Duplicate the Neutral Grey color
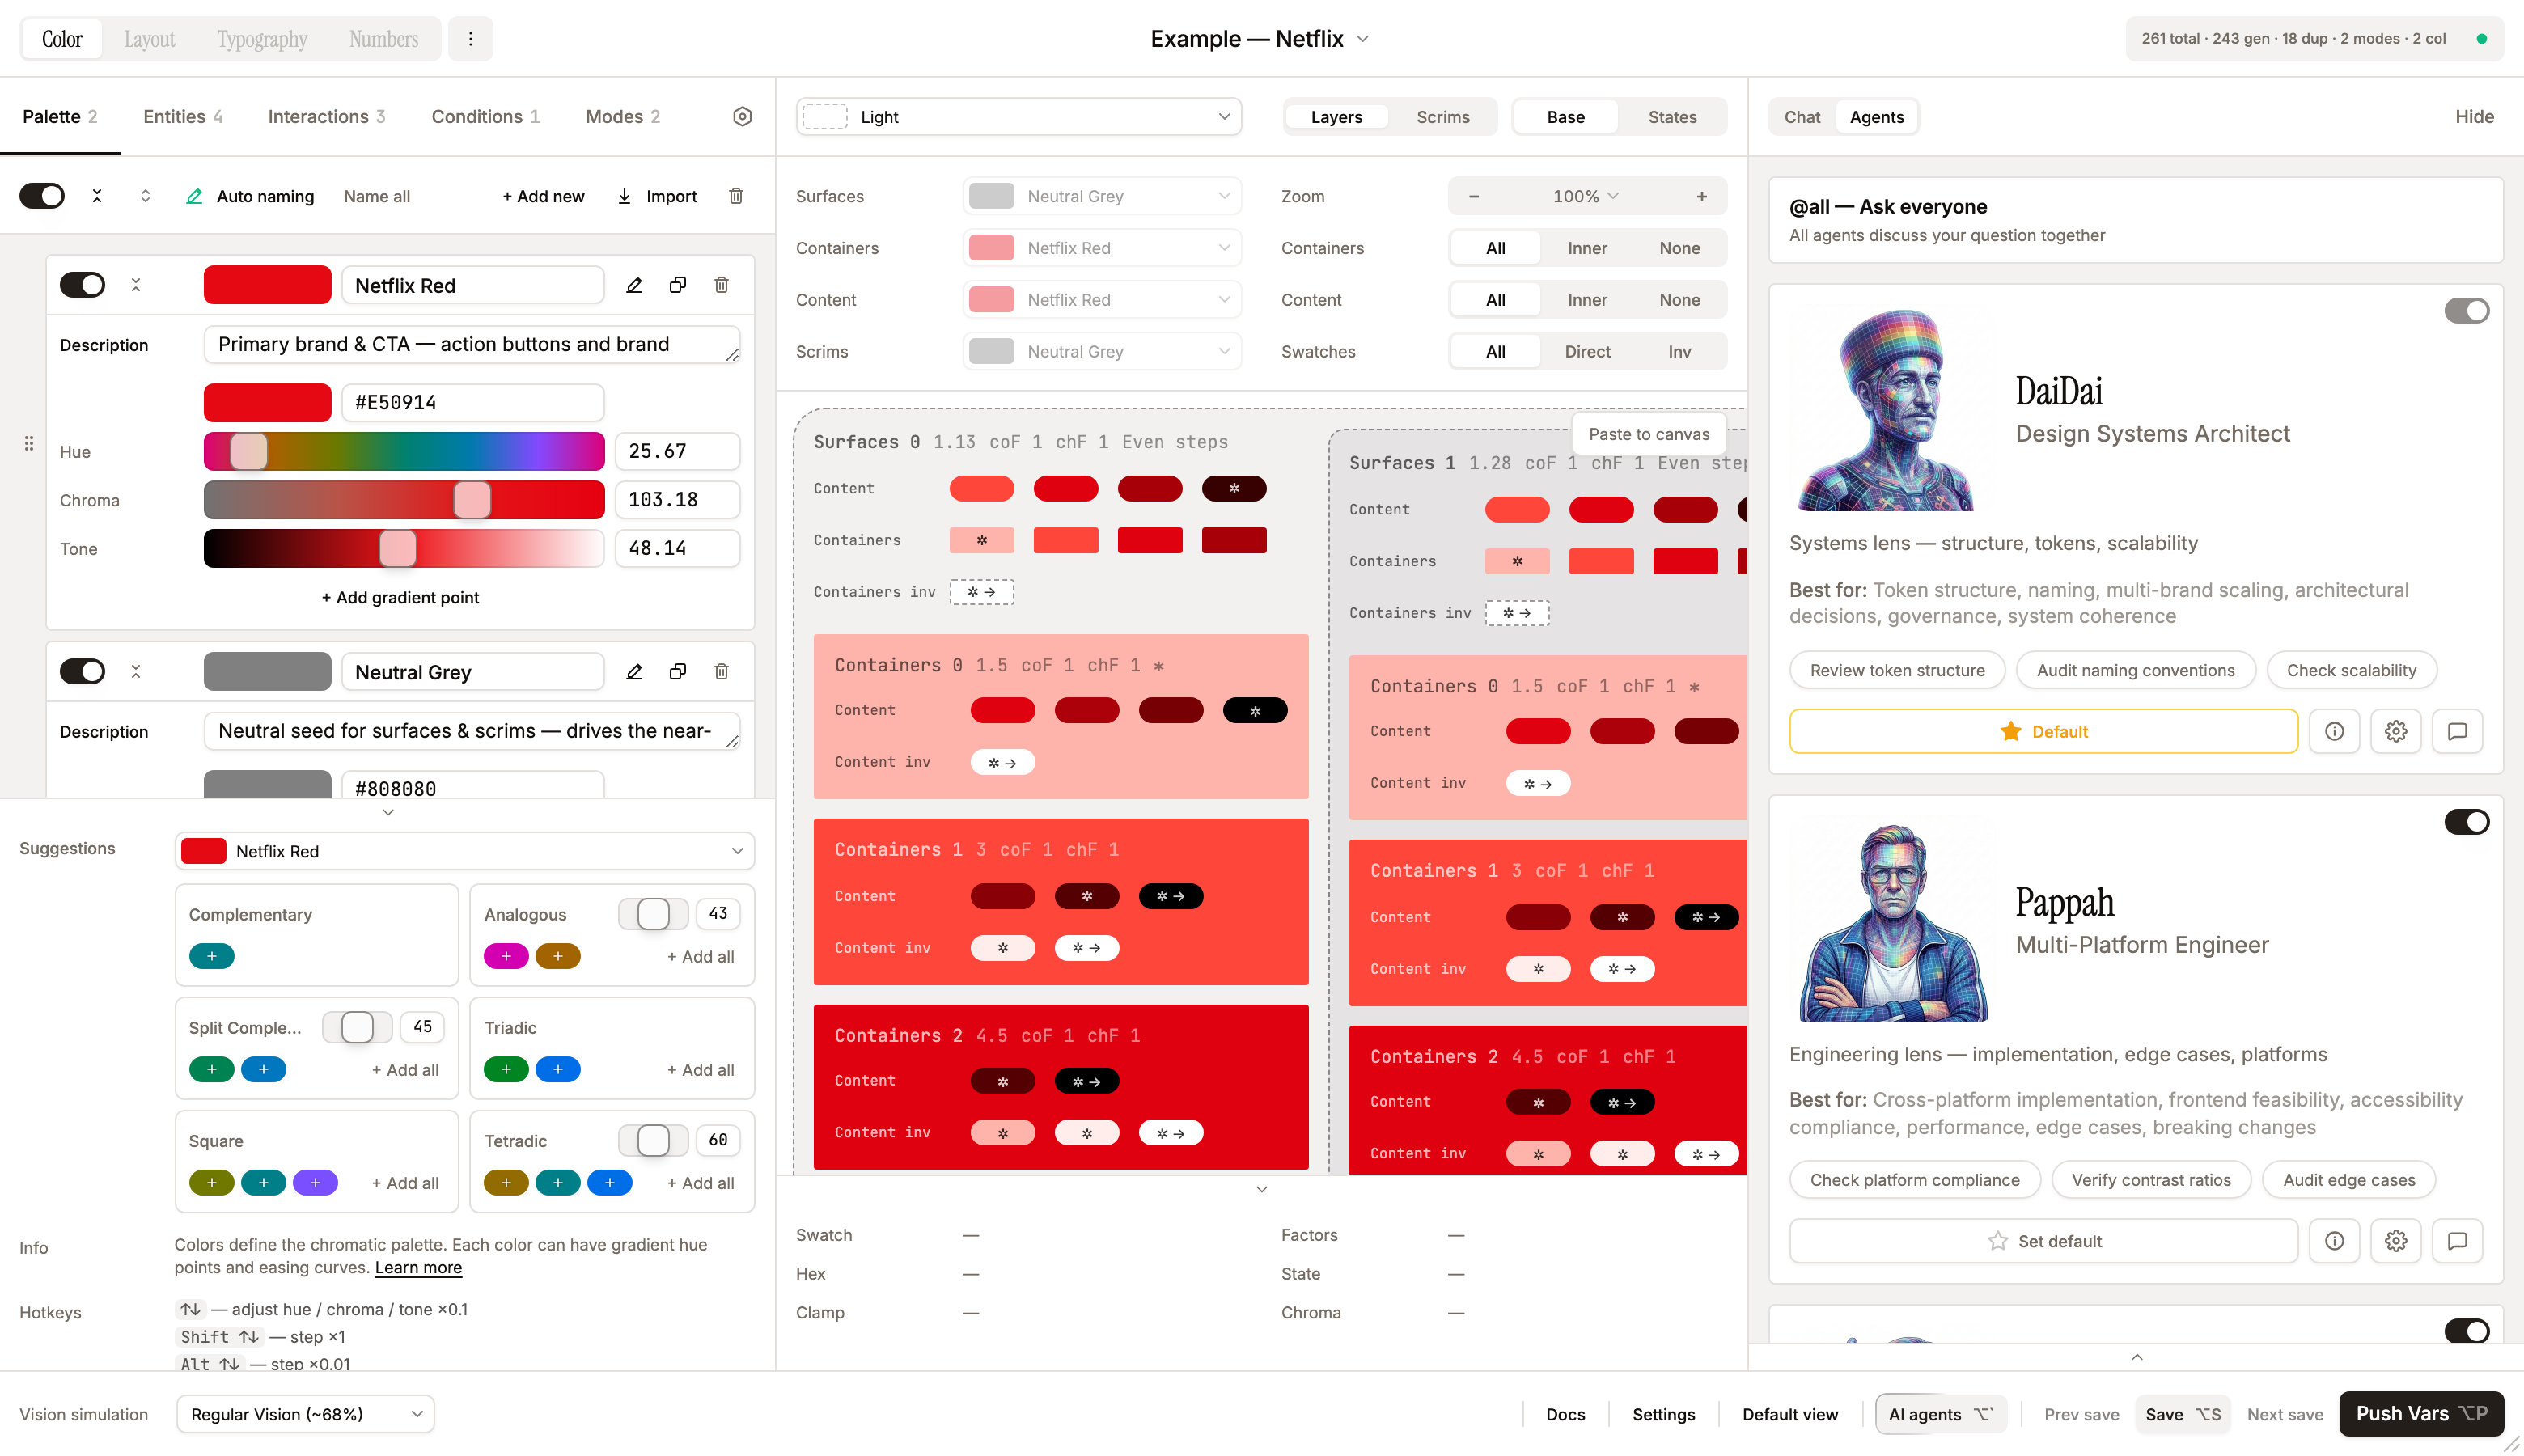Viewport: 2524px width, 1456px height. [x=678, y=672]
